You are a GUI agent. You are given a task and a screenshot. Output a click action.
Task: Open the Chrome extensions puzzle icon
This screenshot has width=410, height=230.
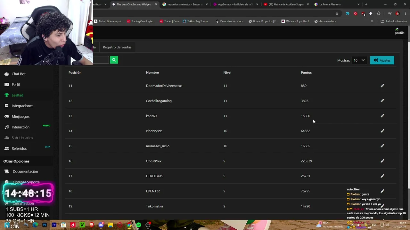[x=378, y=13]
